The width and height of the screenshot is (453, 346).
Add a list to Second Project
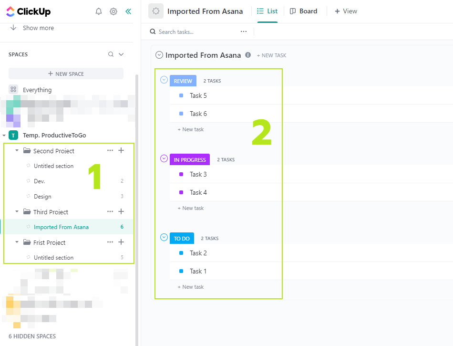pos(121,150)
